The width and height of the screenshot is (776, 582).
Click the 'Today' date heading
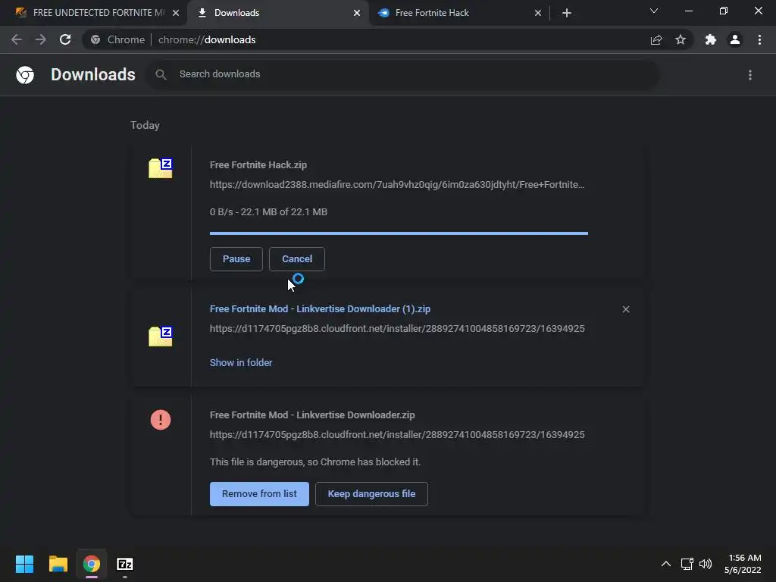[x=145, y=125]
